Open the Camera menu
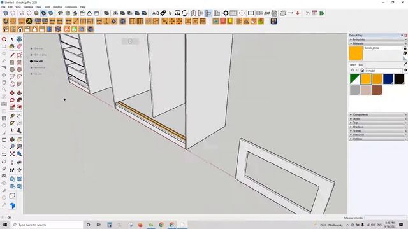Viewport: 408px width, 229px height. 28,7
